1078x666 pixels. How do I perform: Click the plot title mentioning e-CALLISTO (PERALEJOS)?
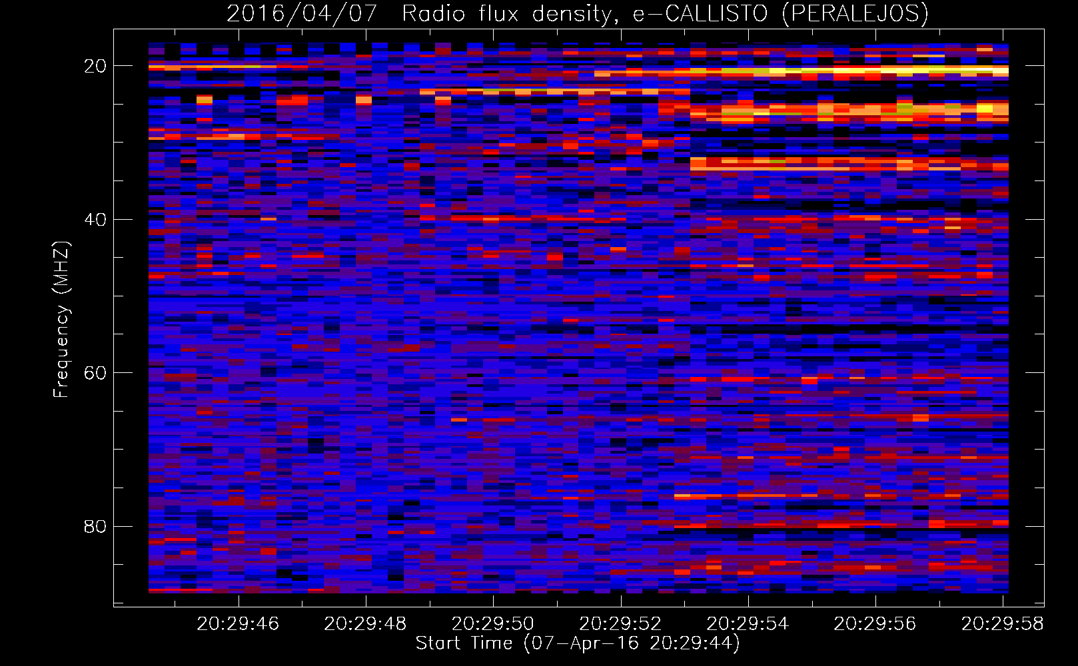click(578, 13)
